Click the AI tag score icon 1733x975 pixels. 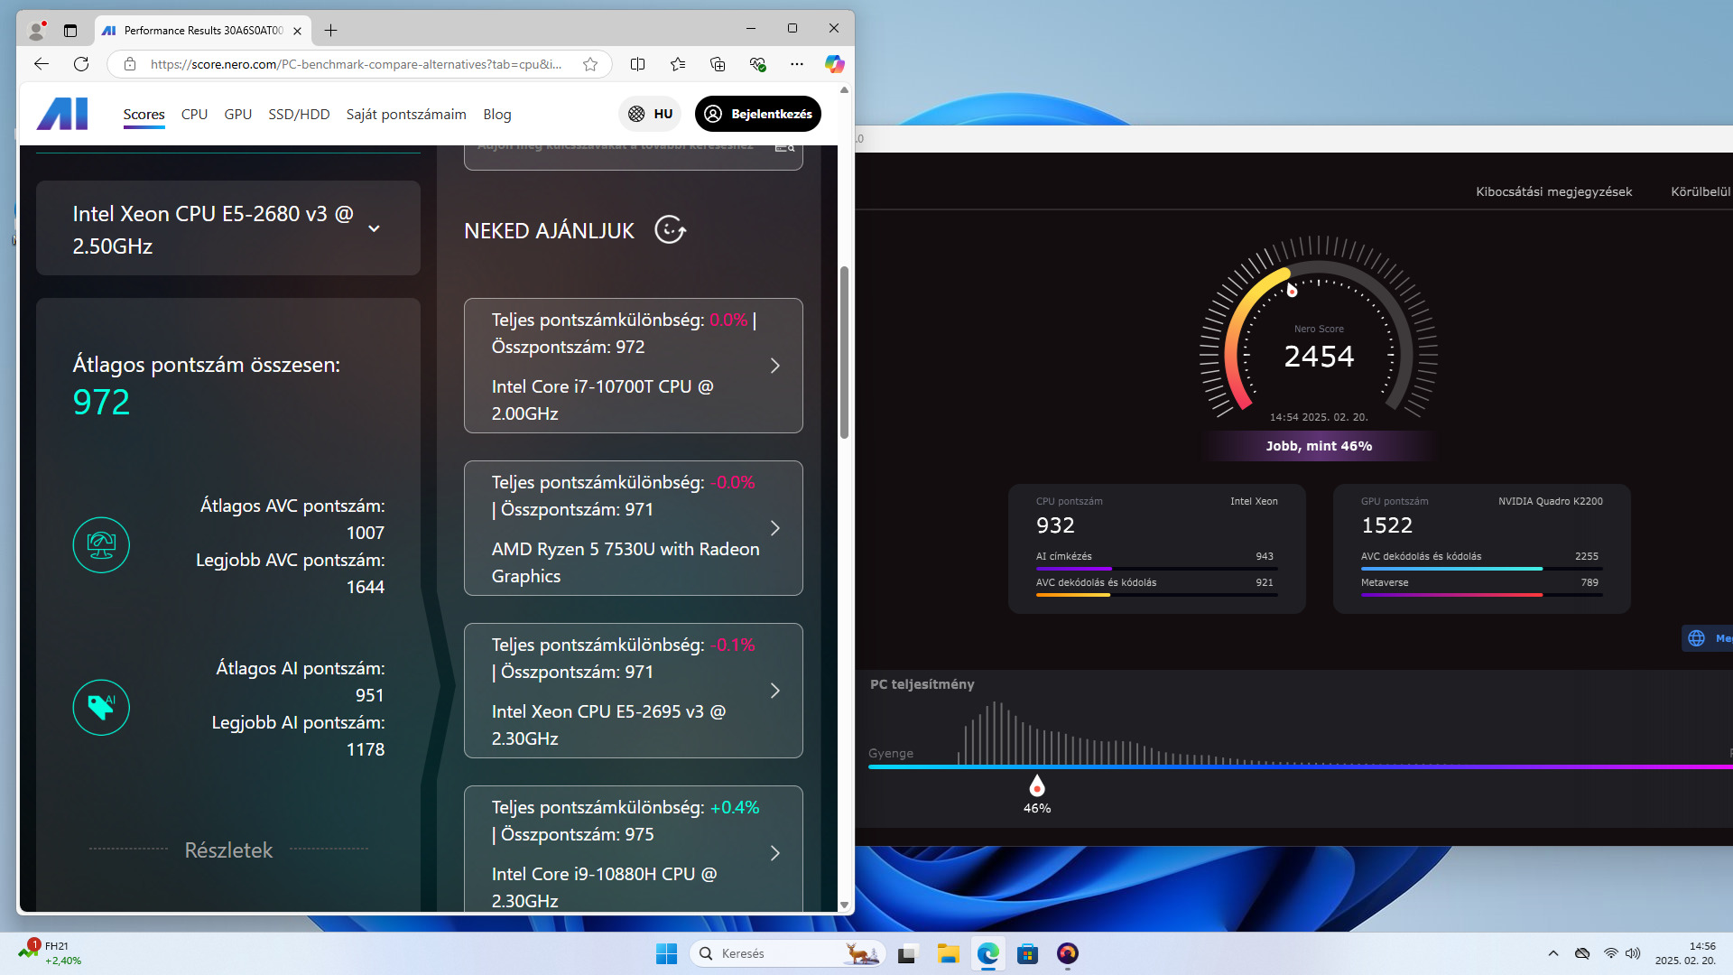(x=101, y=708)
